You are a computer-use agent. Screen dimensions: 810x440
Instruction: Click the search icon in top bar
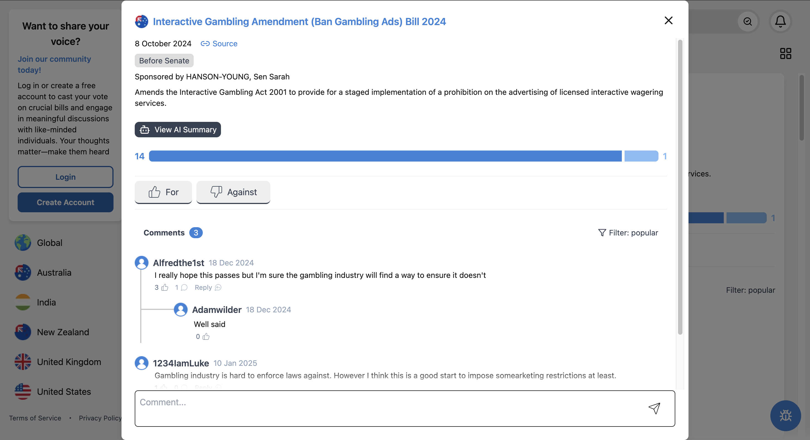tap(747, 22)
